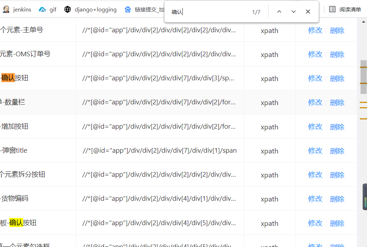This screenshot has height=247, width=367.
Task: Go to previous find result
Action: (279, 12)
